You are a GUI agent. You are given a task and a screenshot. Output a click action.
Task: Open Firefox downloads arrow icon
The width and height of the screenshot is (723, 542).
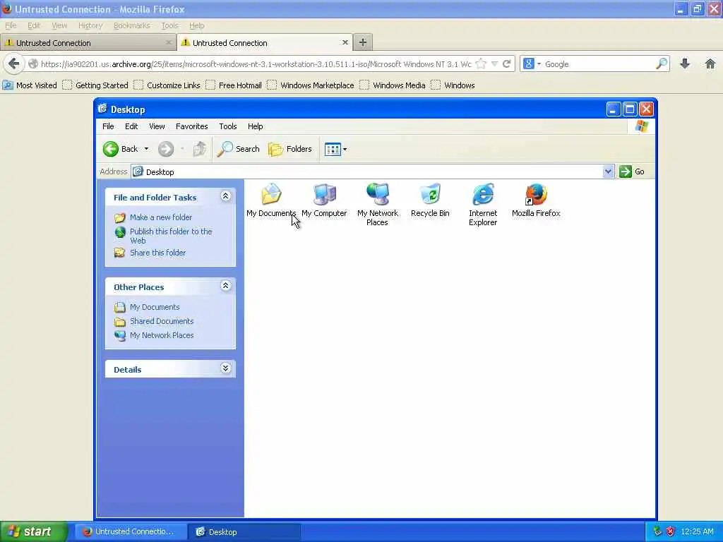(685, 64)
